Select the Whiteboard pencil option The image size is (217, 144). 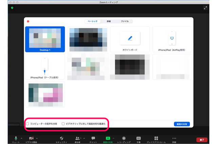pos(130,39)
